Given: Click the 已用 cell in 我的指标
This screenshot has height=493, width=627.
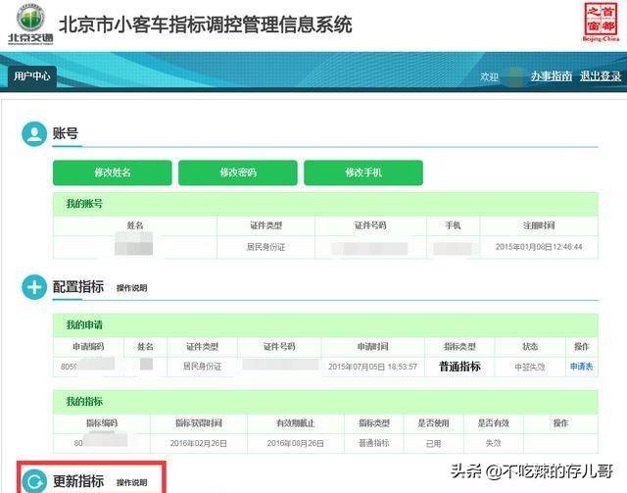Looking at the screenshot, I should coord(433,443).
